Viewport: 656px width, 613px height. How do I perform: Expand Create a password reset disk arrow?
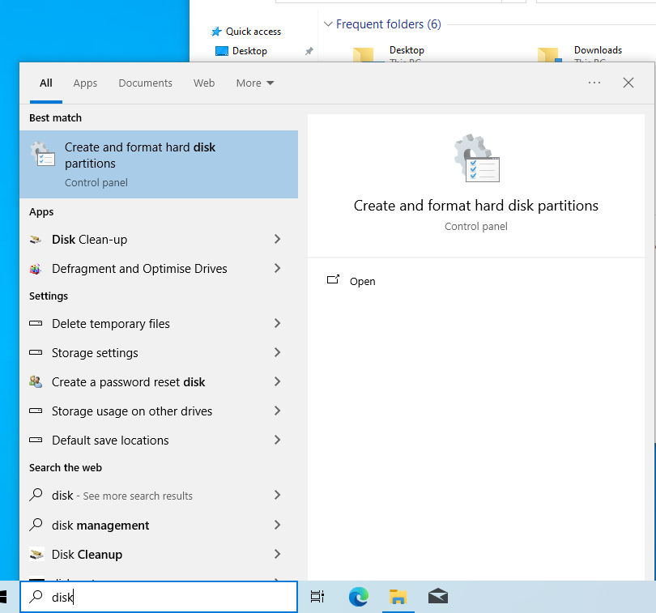277,381
